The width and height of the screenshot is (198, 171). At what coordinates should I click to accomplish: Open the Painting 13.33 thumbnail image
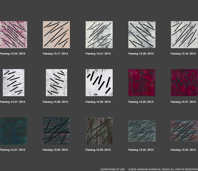point(184,131)
